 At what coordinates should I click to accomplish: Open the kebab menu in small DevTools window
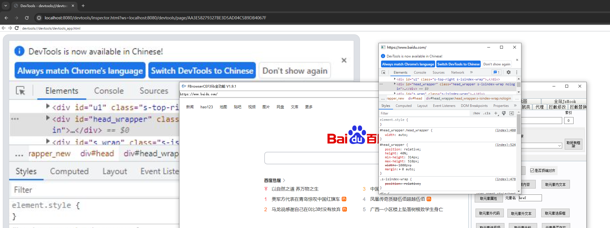pyautogui.click(x=517, y=72)
